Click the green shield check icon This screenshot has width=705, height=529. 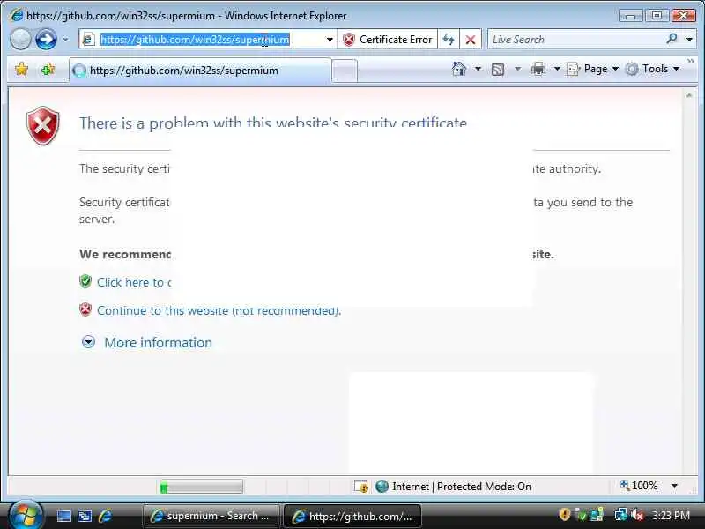pos(85,281)
